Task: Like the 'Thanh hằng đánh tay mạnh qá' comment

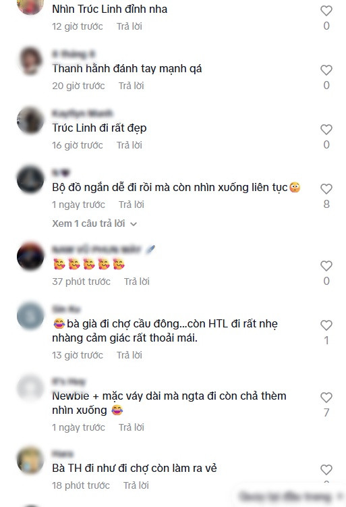Action: (x=326, y=70)
